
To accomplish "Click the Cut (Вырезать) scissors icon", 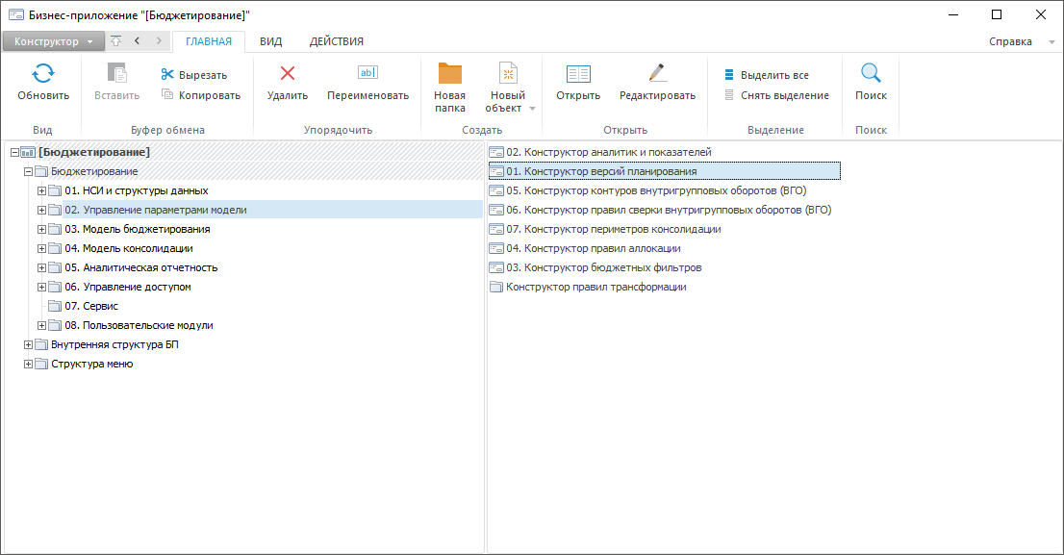I will 167,75.
